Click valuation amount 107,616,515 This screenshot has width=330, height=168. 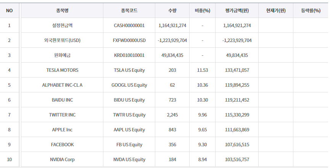coord(237,145)
